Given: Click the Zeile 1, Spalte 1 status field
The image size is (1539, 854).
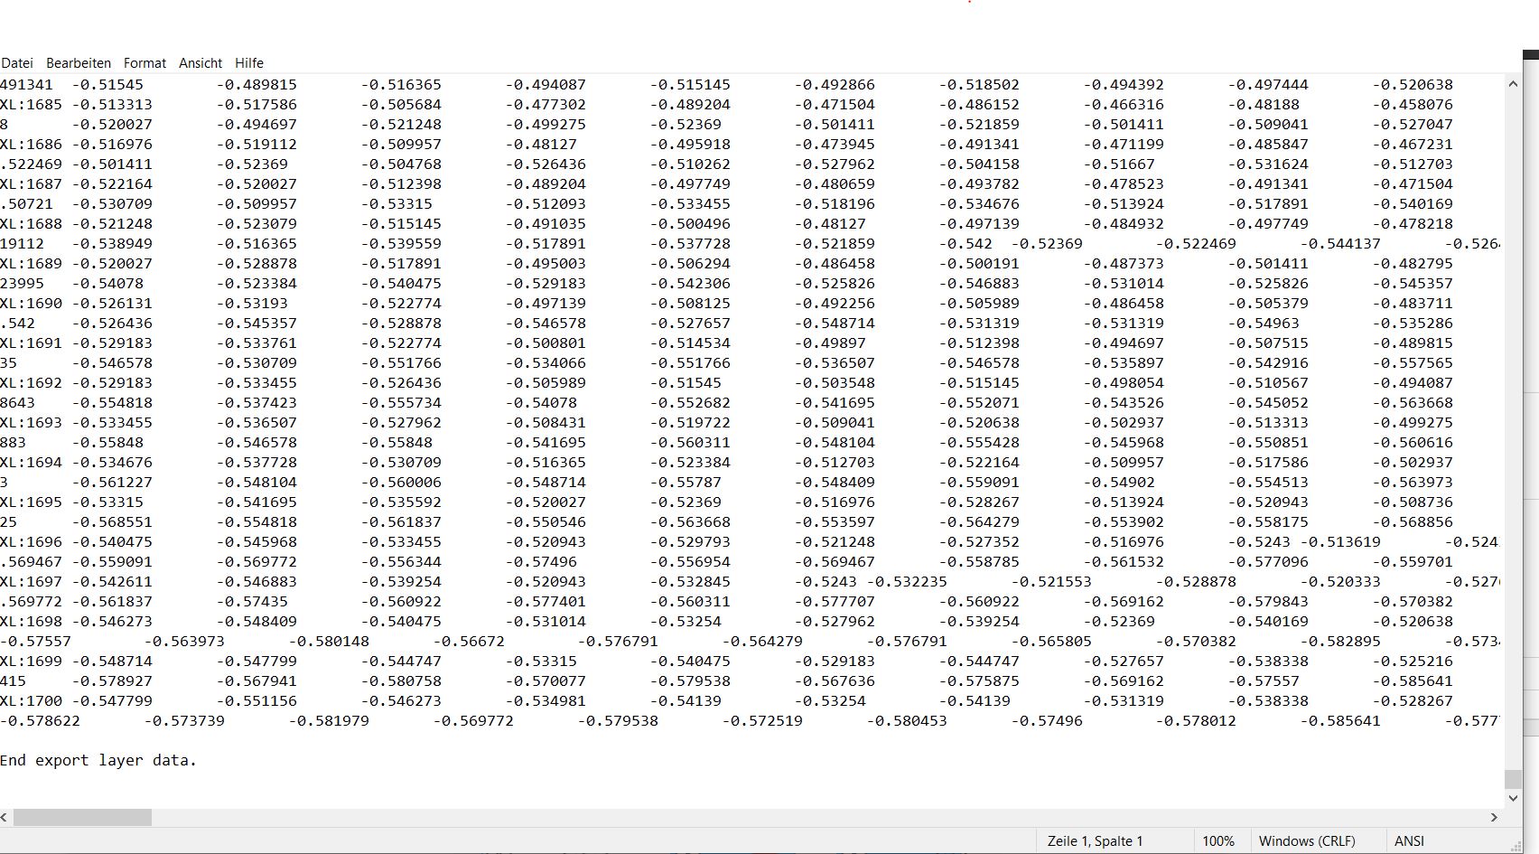Looking at the screenshot, I should tap(1095, 841).
